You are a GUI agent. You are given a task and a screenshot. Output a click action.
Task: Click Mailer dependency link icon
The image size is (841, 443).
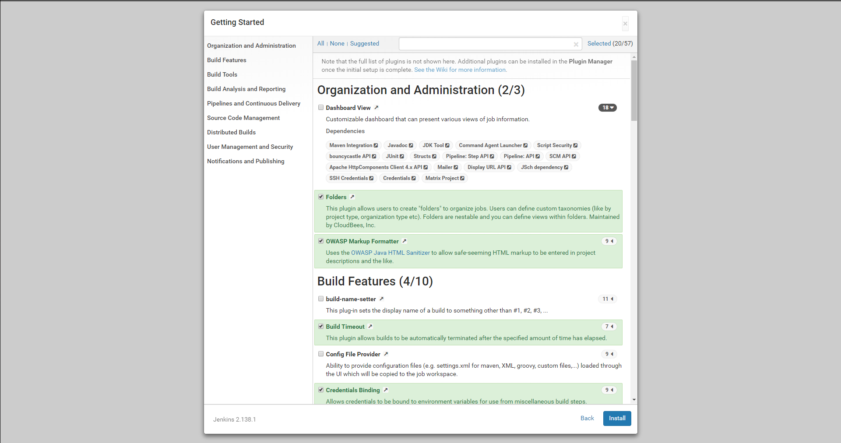456,167
